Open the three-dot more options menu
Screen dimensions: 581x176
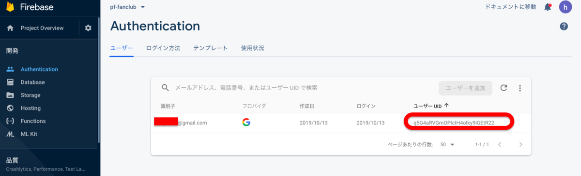tap(520, 88)
